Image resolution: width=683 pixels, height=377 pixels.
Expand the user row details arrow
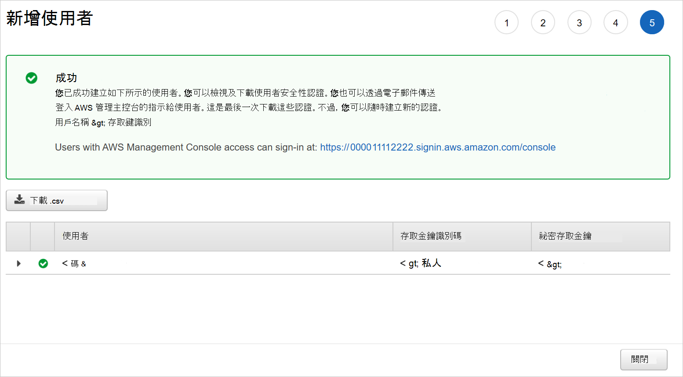[x=18, y=263]
